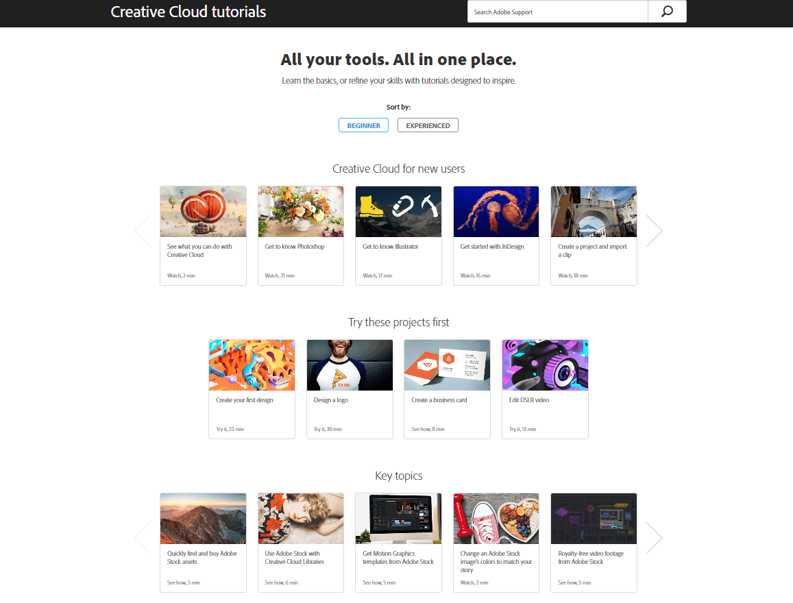The width and height of the screenshot is (793, 603).
Task: Open See what you can do with Creative Cloud
Action: tap(204, 236)
